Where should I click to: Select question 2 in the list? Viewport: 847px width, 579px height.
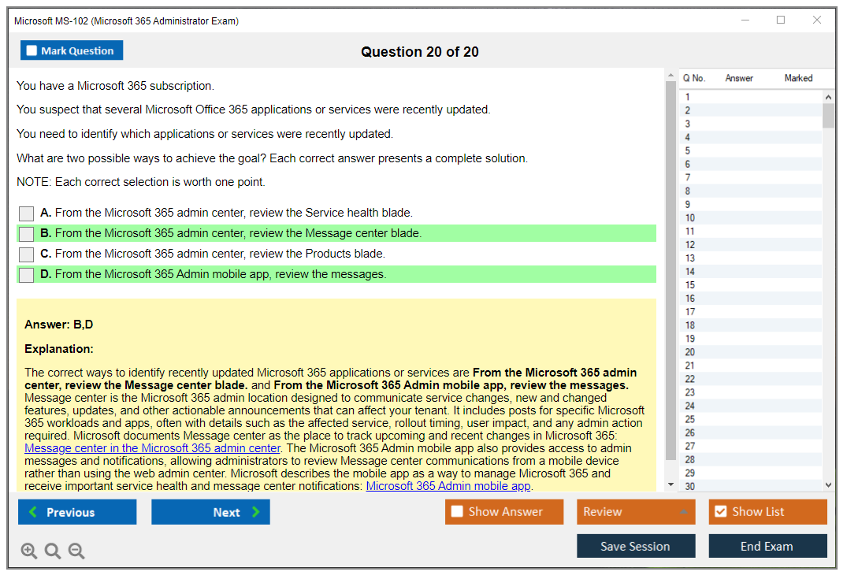[751, 110]
